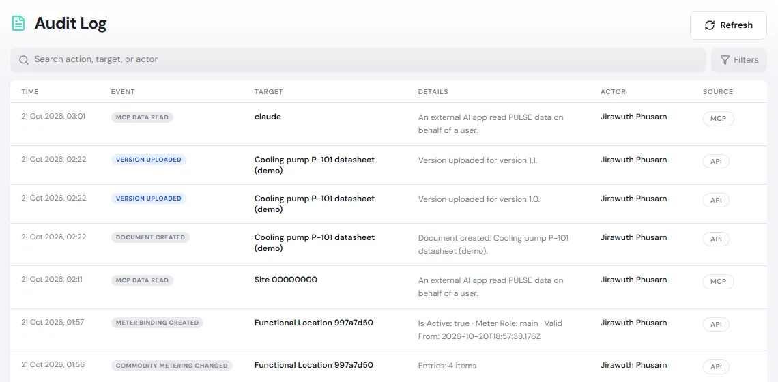Screen dimensions: 778x382
Task: Click the SOURCE column header
Action: pyautogui.click(x=718, y=92)
